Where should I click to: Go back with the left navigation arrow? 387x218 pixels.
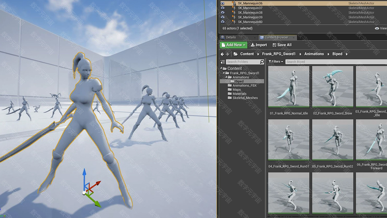[x=222, y=54]
